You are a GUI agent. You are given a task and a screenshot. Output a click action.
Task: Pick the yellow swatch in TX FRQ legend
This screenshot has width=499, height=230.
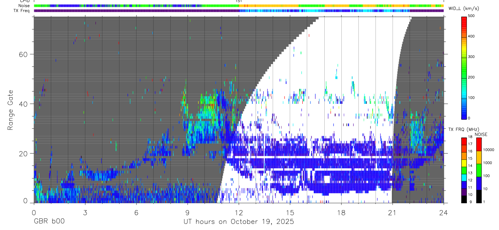pos(464,163)
